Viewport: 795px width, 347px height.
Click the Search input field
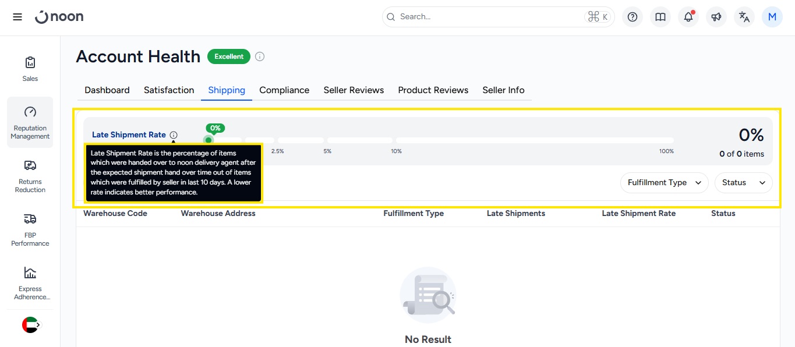pyautogui.click(x=489, y=17)
